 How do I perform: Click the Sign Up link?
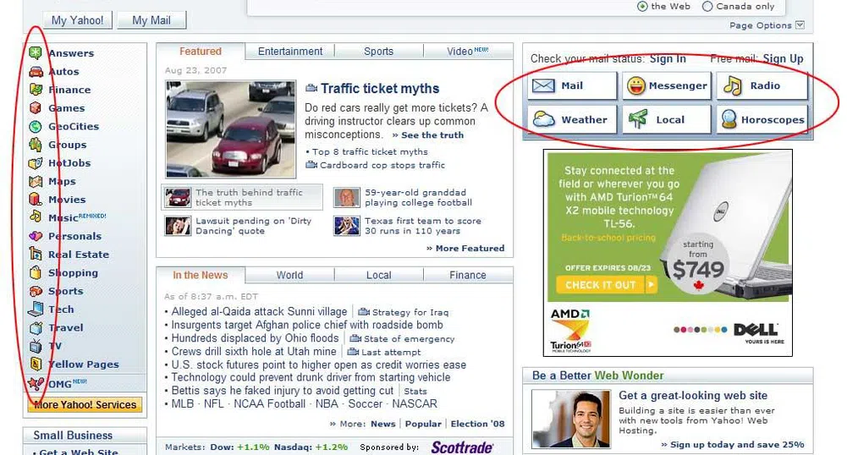[783, 59]
